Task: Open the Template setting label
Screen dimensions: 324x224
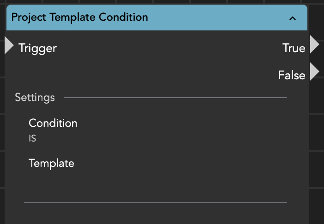Action: coord(51,163)
